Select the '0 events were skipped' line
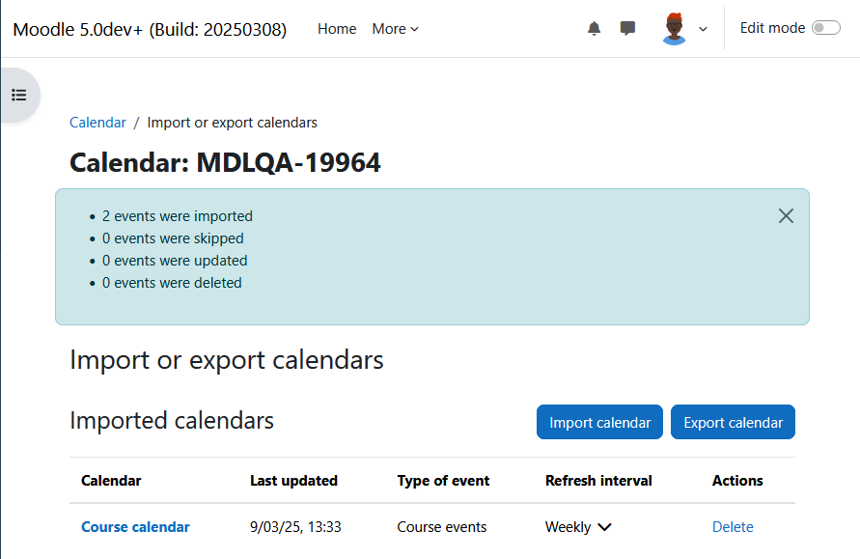Screen dimensions: 860x559 click(x=173, y=238)
